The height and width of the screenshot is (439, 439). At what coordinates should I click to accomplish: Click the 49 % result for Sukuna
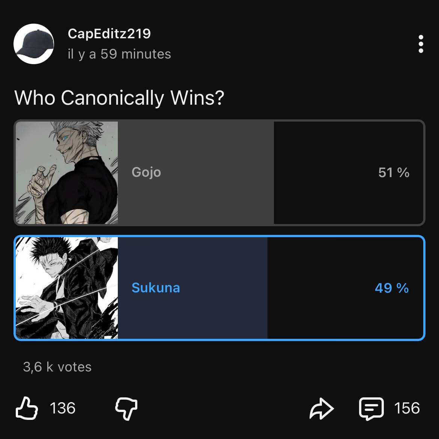[391, 288]
